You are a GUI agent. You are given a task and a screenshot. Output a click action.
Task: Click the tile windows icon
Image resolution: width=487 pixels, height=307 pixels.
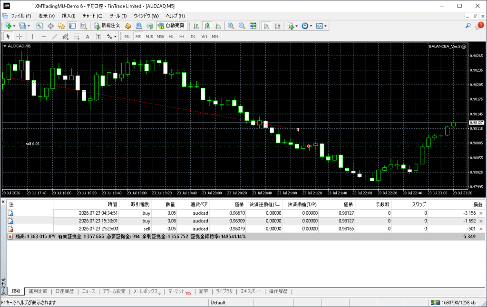pos(253,26)
